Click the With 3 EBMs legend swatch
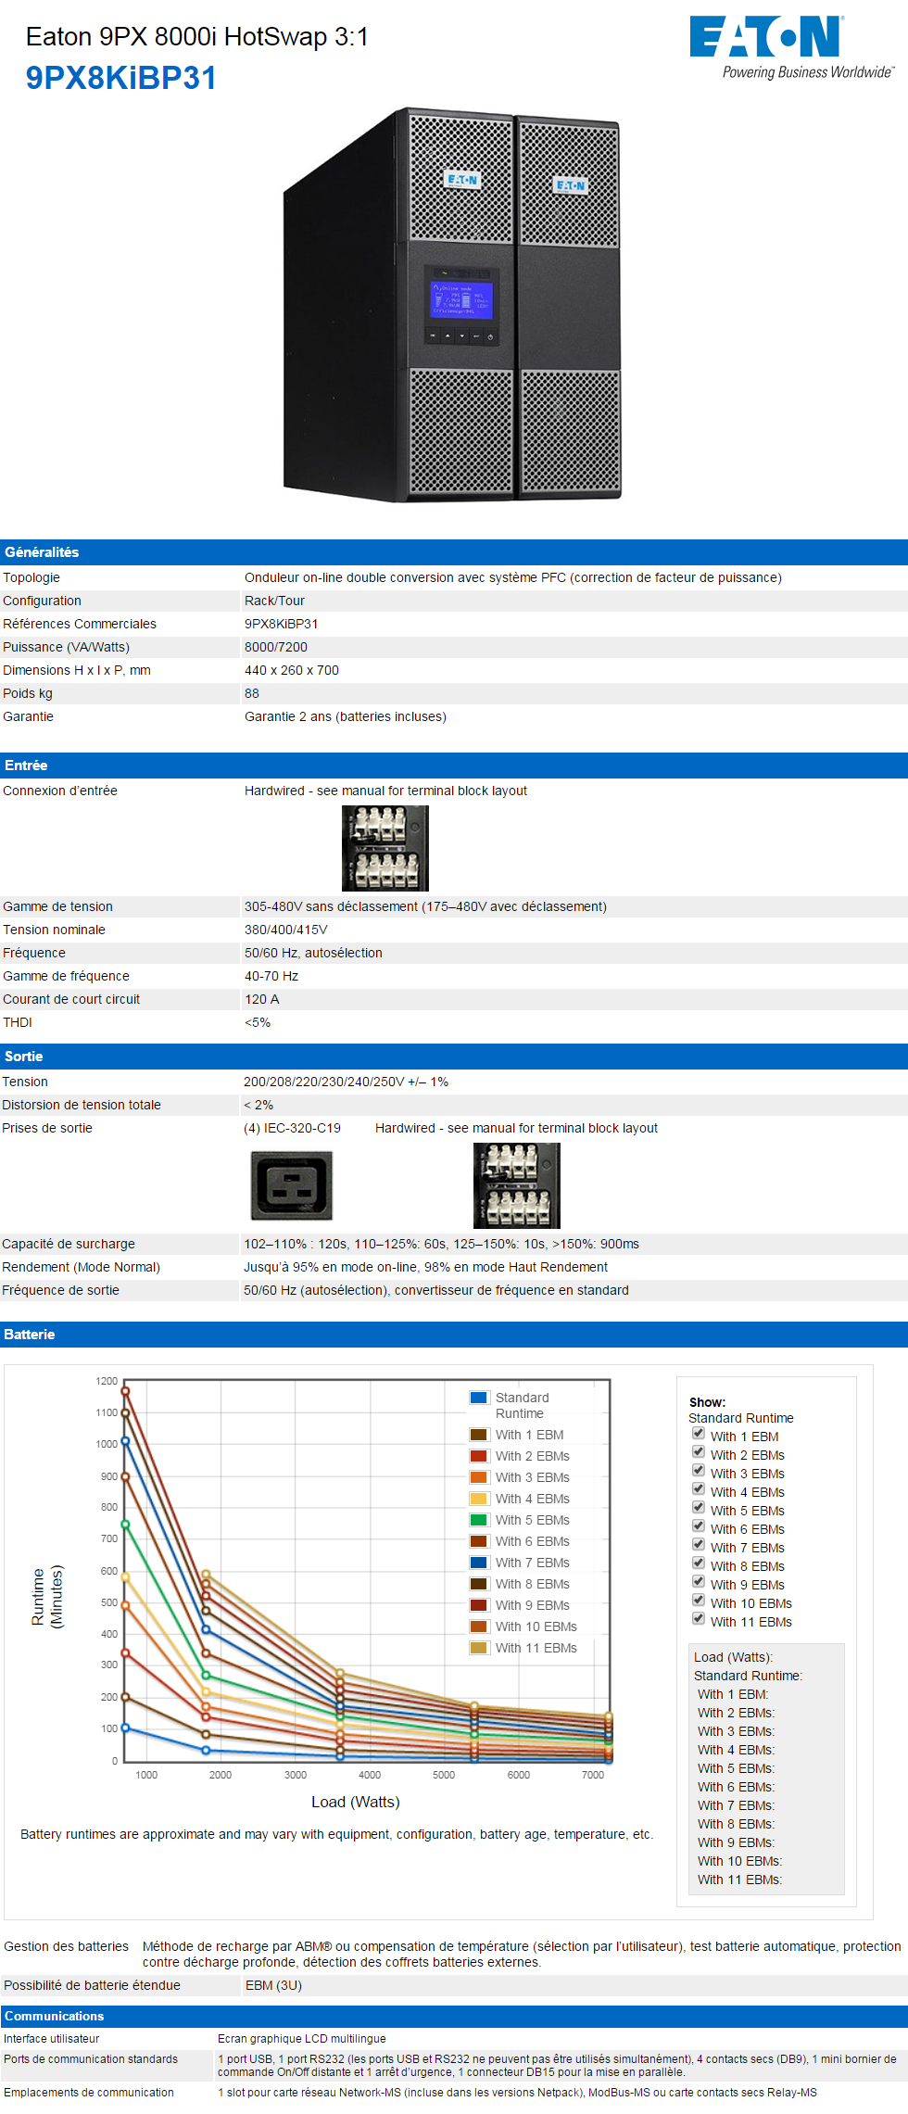 click(479, 1477)
